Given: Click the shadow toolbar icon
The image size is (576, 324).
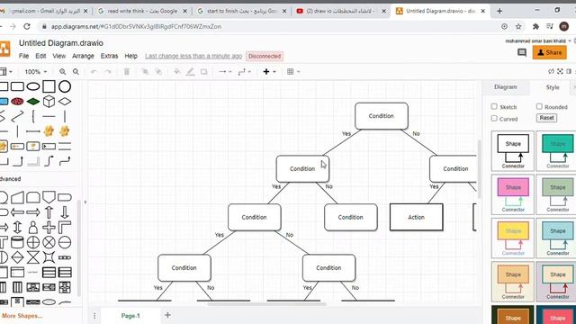Looking at the screenshot, I should point(204,72).
